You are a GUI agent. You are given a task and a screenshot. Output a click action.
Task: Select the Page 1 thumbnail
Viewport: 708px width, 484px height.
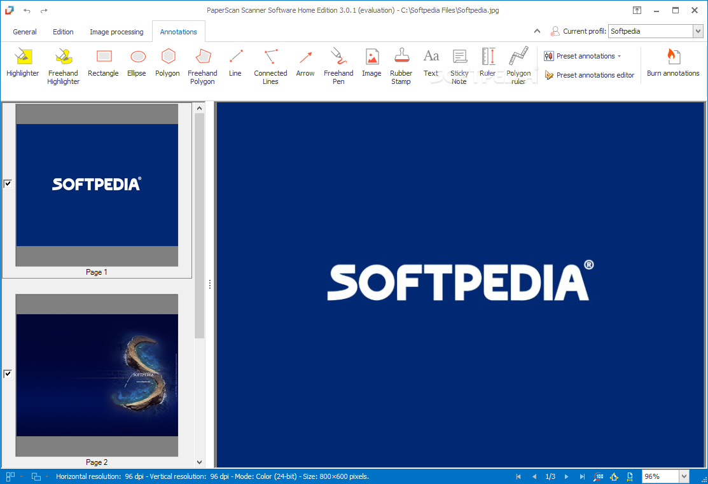97,185
